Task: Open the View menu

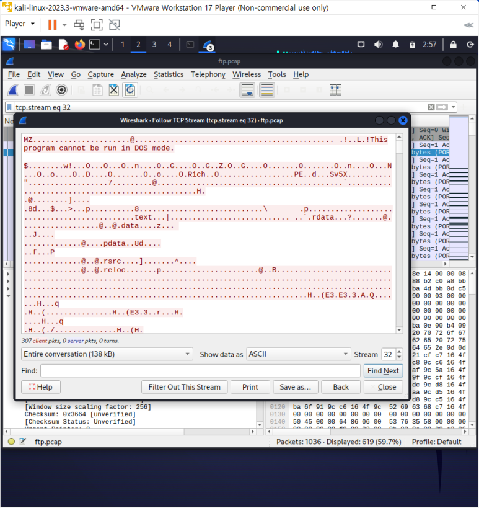Action: coord(56,74)
